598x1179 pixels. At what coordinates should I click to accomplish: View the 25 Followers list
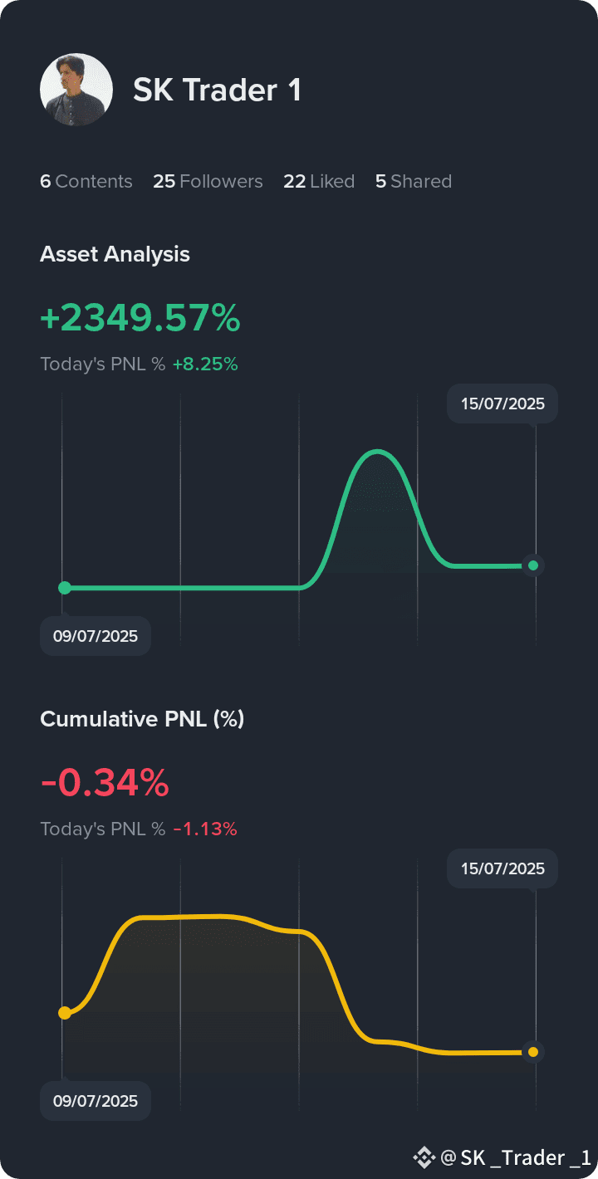208,181
